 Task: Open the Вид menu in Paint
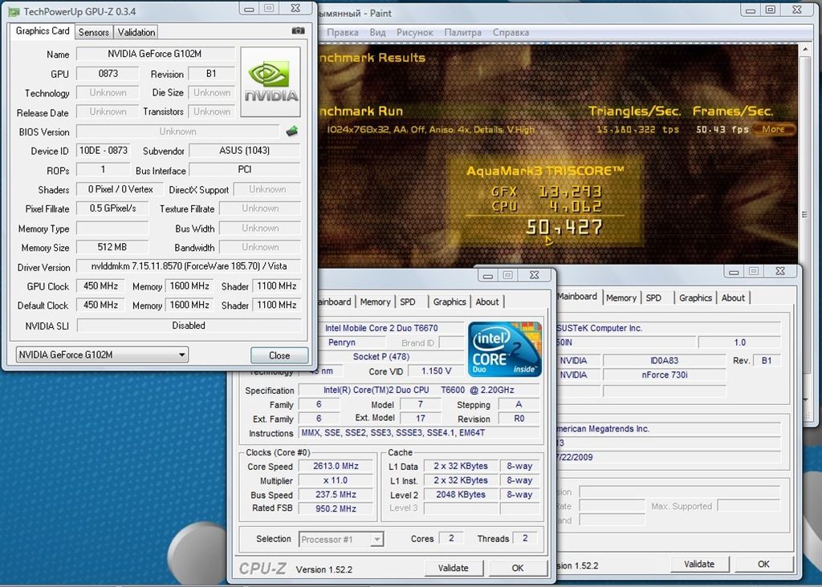[377, 32]
